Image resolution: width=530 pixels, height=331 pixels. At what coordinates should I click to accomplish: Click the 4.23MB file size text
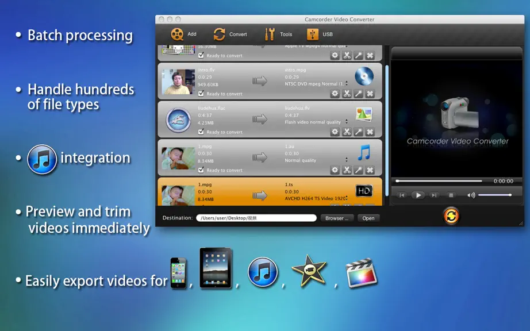click(206, 122)
